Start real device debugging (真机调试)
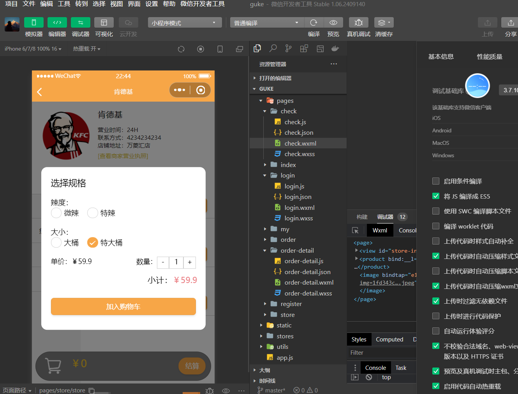Image resolution: width=518 pixels, height=394 pixels. tap(359, 23)
